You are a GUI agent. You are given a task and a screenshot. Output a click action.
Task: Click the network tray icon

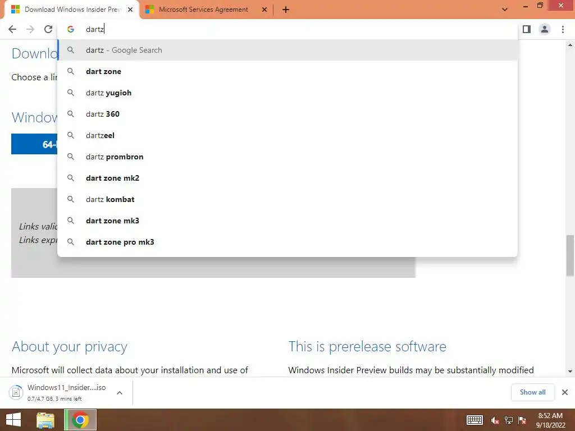tap(509, 420)
